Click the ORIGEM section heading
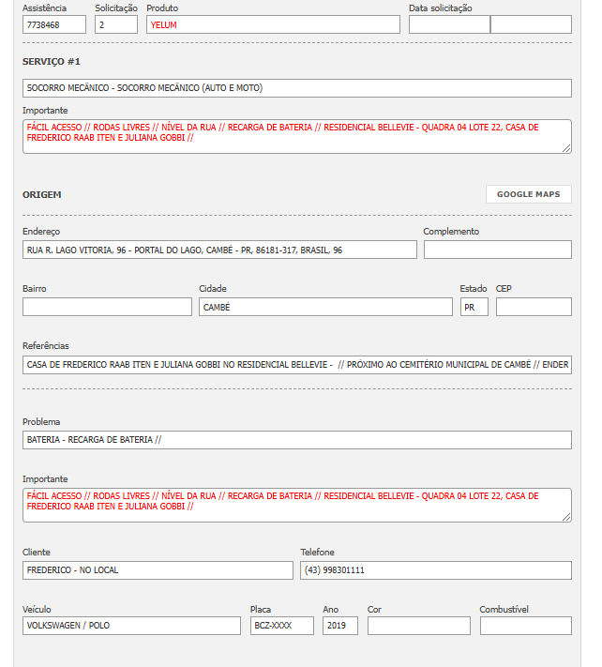The width and height of the screenshot is (602, 667). (41, 195)
